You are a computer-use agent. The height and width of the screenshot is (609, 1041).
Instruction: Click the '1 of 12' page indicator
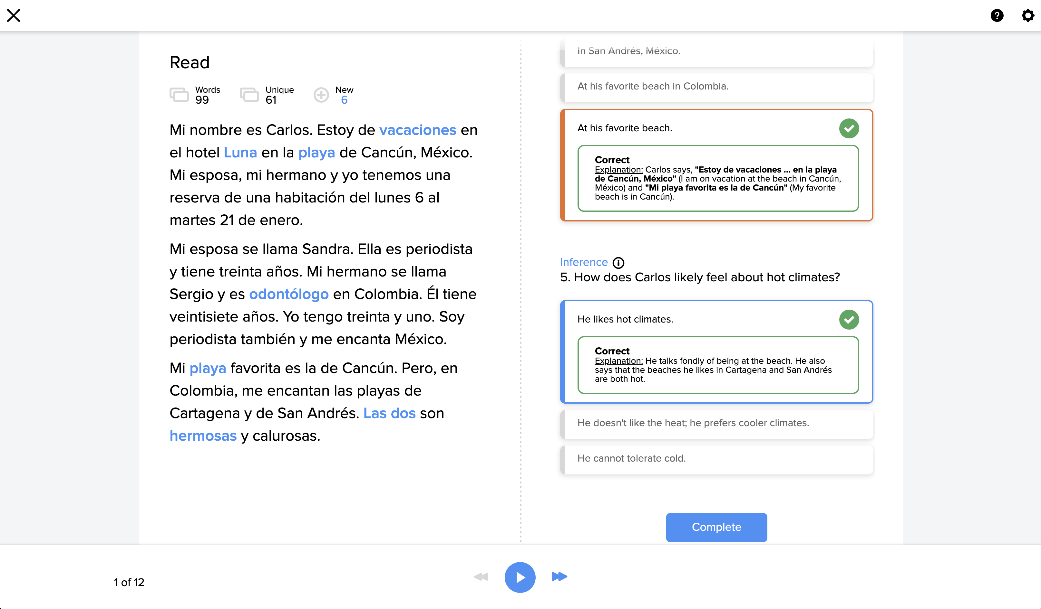point(129,583)
